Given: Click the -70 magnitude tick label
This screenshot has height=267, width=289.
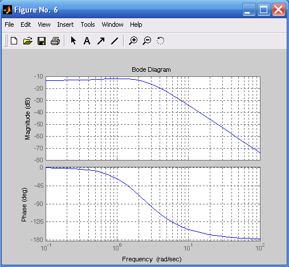Looking at the screenshot, I should (39, 148).
